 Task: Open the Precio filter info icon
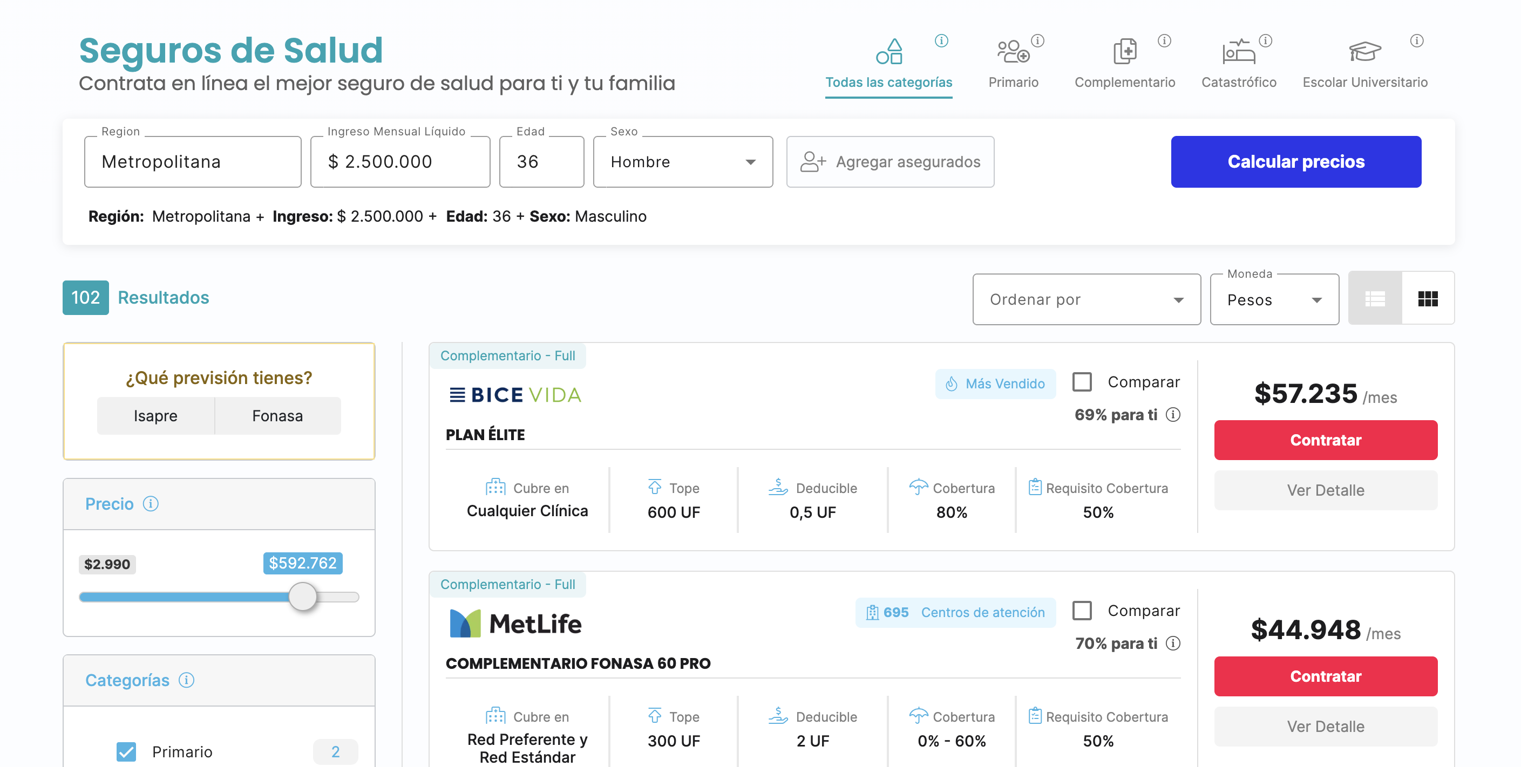tap(151, 504)
